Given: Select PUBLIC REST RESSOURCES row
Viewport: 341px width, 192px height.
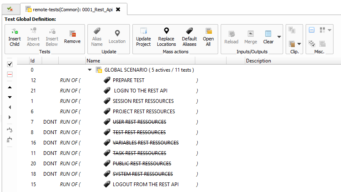Looking at the screenshot, I should point(179,164).
